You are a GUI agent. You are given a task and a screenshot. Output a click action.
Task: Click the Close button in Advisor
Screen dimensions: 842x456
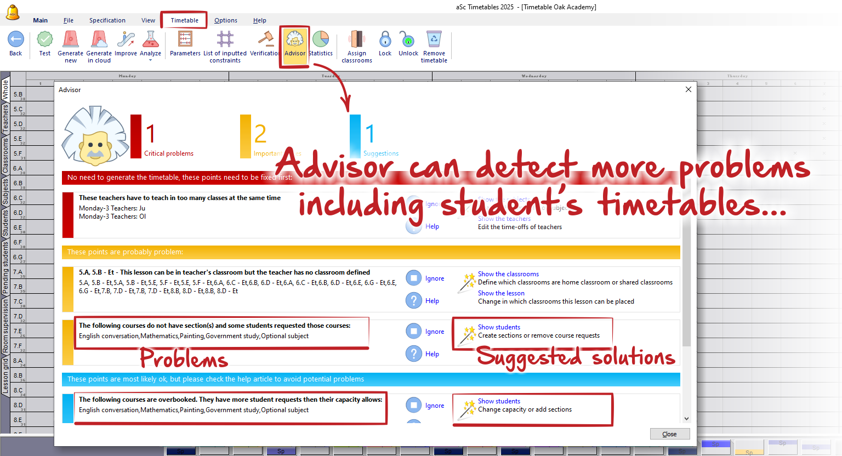(x=670, y=434)
